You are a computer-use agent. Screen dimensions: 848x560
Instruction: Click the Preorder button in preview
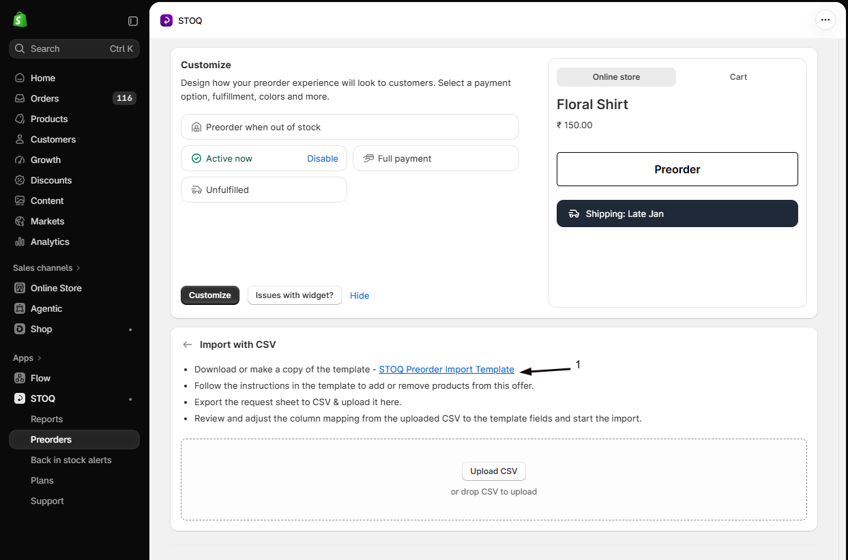(x=677, y=169)
